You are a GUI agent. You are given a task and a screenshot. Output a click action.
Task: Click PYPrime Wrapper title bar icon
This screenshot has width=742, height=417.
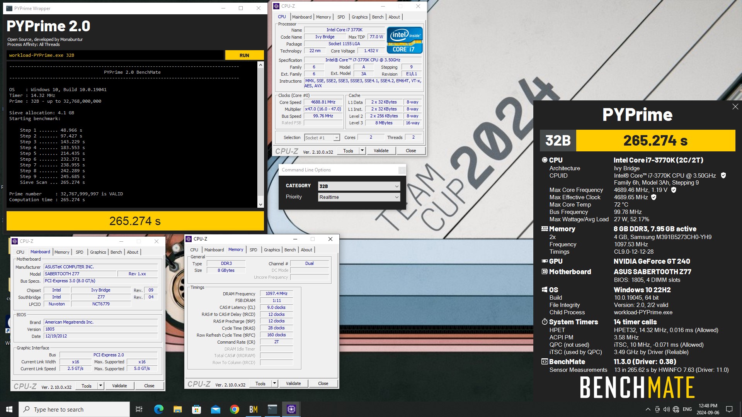(x=9, y=8)
